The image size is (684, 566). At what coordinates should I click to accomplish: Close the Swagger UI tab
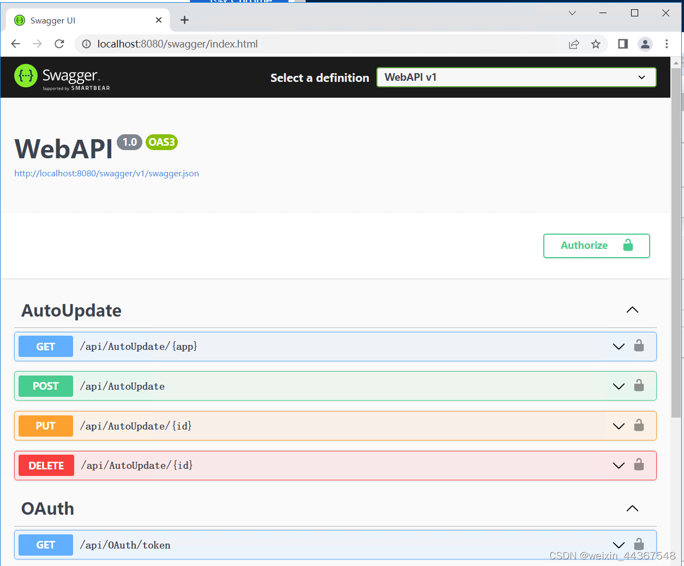pyautogui.click(x=159, y=20)
